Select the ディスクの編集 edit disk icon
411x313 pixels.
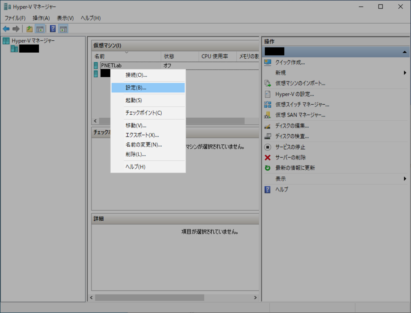267,126
